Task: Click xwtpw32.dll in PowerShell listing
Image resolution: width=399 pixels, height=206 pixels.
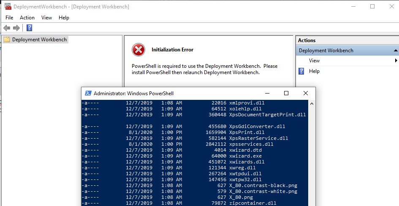Action: [x=245, y=179]
